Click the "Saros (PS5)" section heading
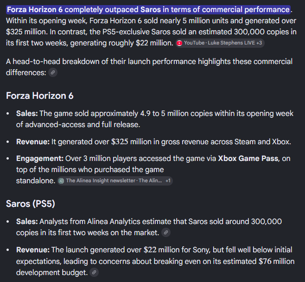This screenshot has width=305, height=282. pyautogui.click(x=31, y=204)
